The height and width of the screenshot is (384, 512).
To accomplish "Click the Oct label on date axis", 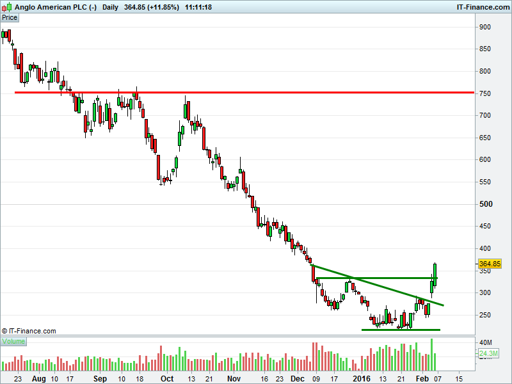I will tap(167, 379).
